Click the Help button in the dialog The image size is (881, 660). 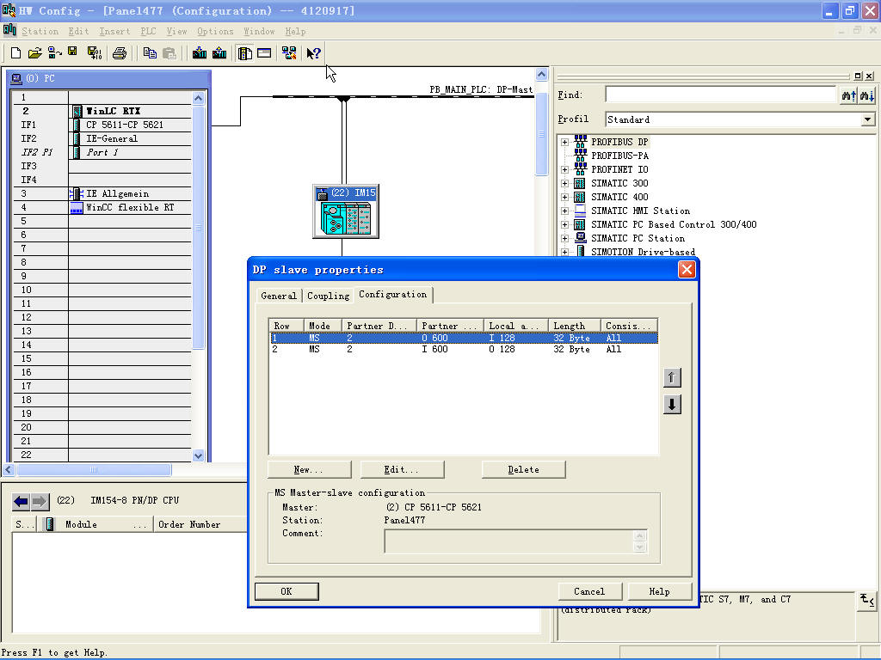tap(660, 591)
